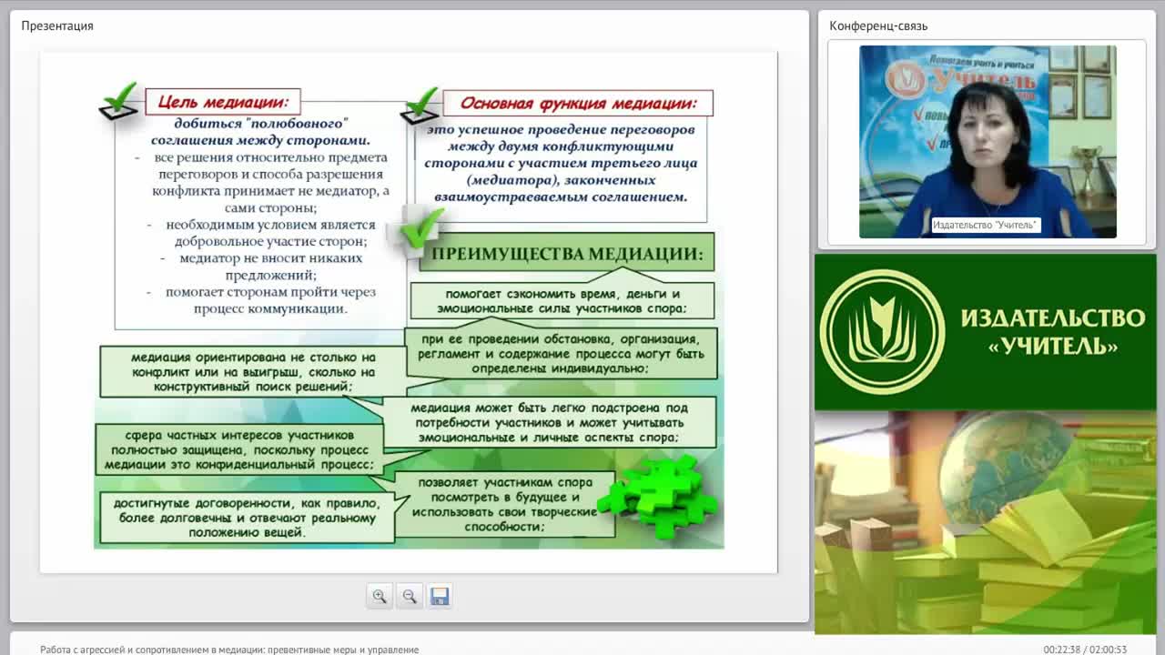1165x655 pixels.
Task: Click the 'позволяет участникам спора' callout
Action: point(505,505)
